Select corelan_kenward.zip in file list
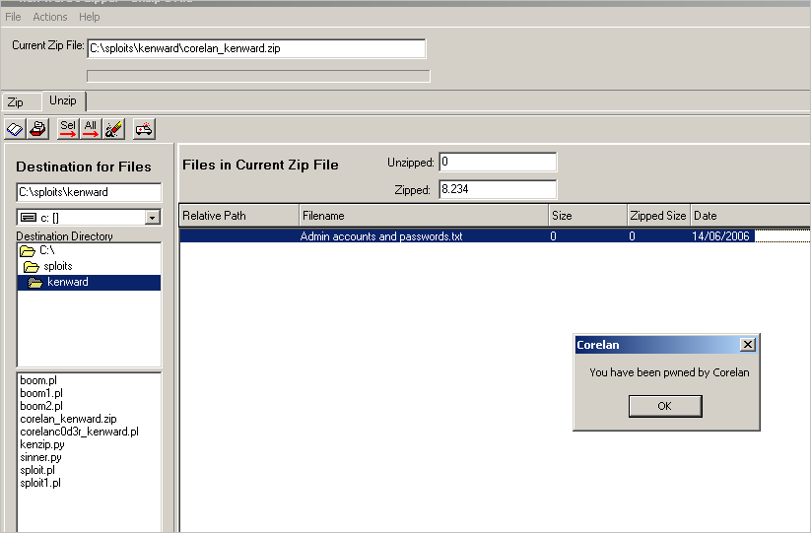The height and width of the screenshot is (533, 811). pyautogui.click(x=68, y=419)
